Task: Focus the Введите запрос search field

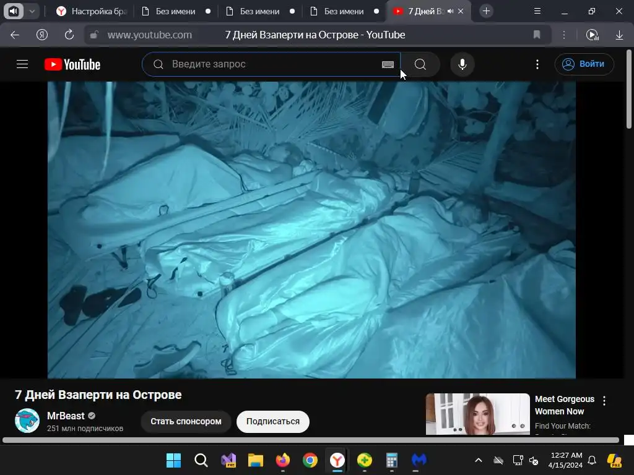Action: click(x=271, y=64)
